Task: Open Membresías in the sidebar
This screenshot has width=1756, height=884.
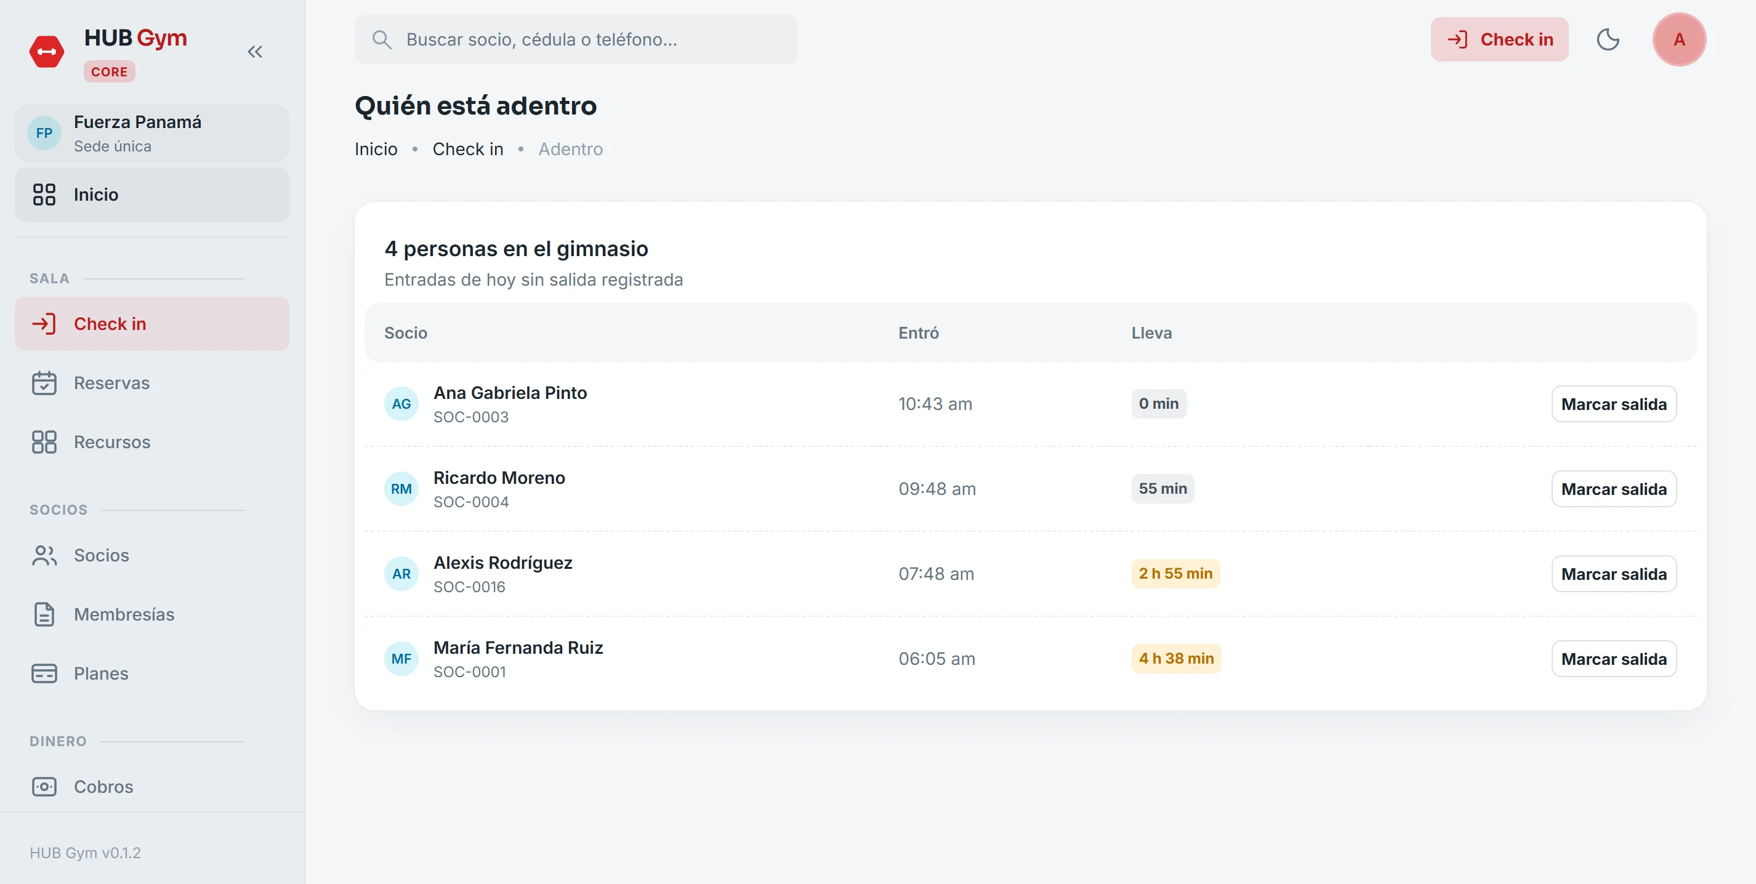Action: (152, 614)
